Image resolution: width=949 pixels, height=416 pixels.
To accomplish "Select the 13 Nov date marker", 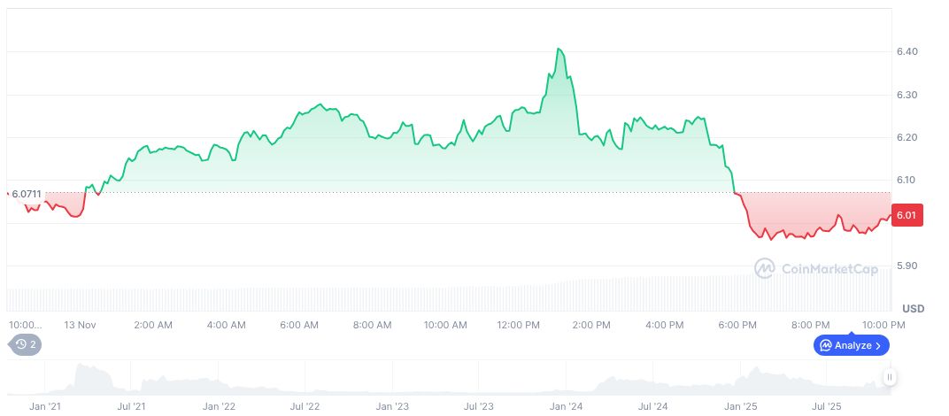I will click(80, 325).
